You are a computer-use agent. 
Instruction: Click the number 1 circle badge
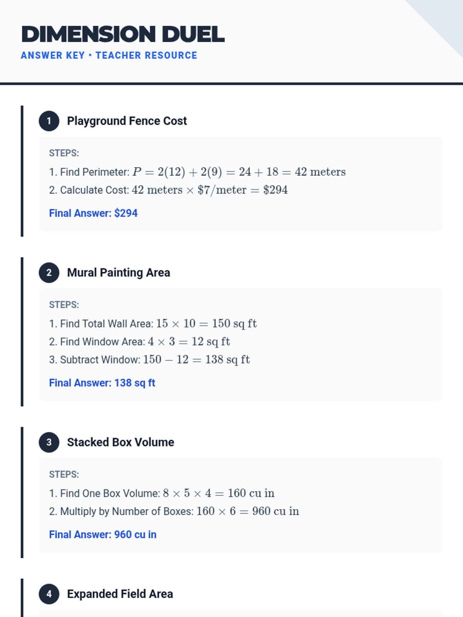[x=49, y=121]
